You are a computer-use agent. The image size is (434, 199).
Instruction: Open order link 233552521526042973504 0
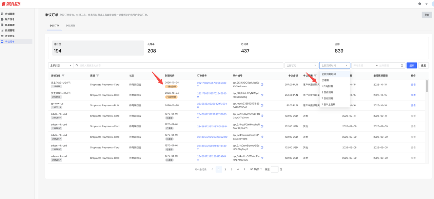212,105
